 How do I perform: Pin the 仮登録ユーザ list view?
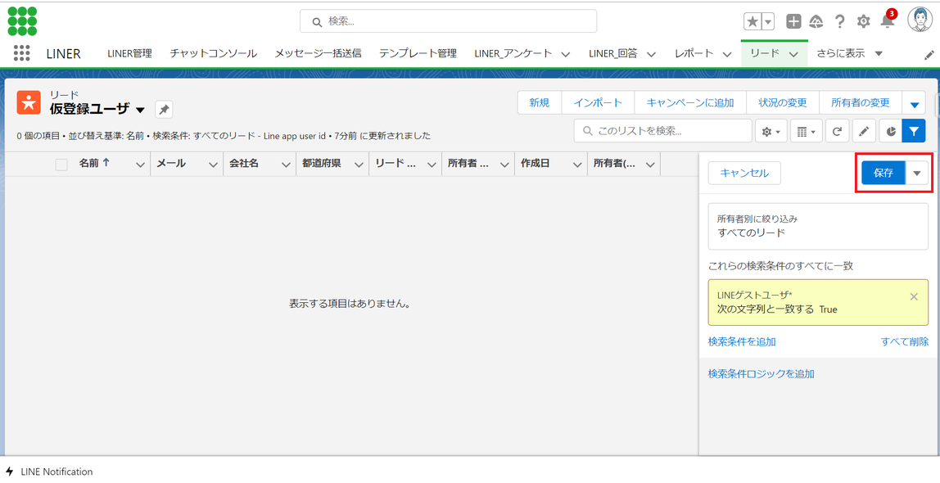click(x=165, y=110)
